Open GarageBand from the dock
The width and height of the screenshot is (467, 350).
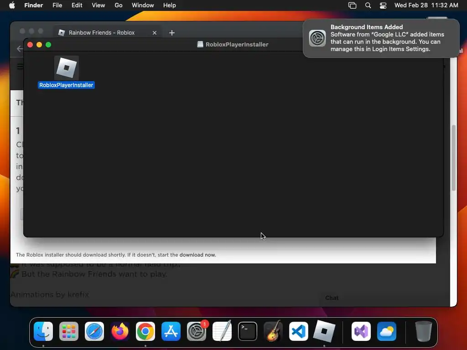[273, 331]
